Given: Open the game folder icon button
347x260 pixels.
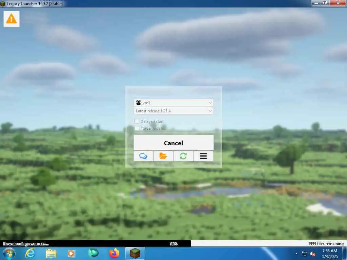Looking at the screenshot, I should coord(163,156).
